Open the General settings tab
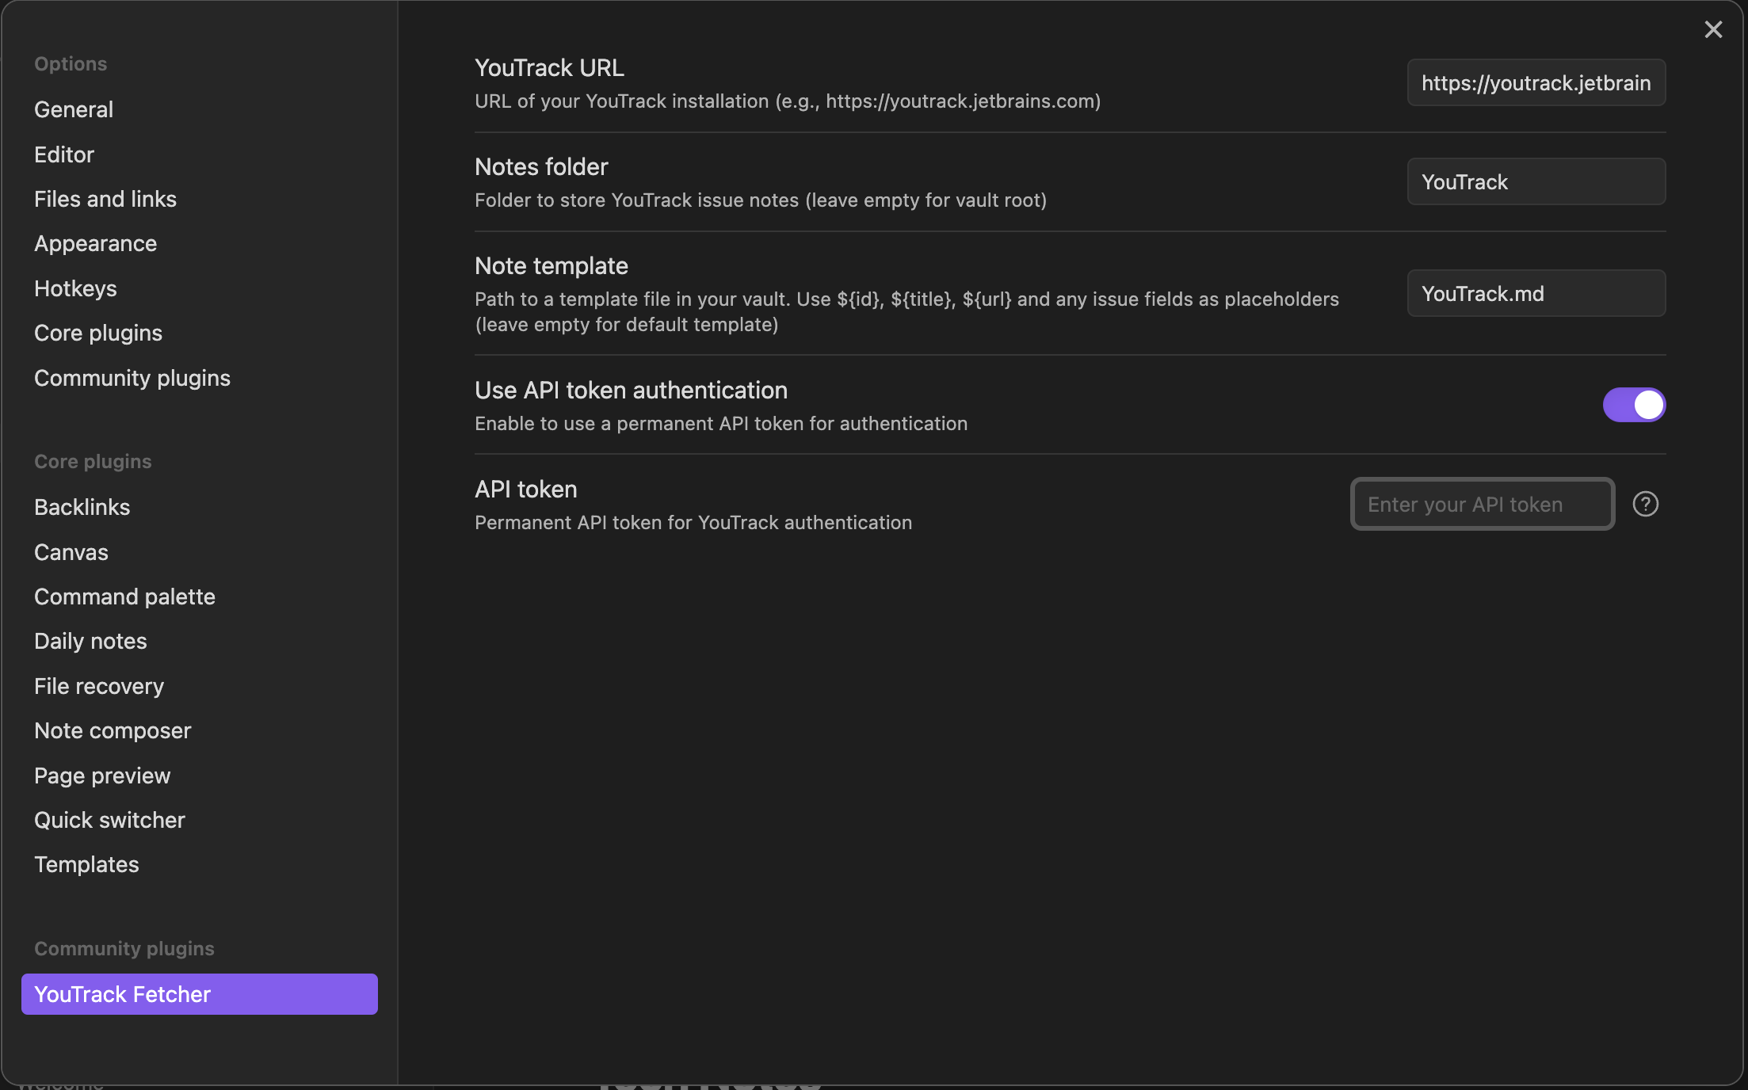The image size is (1748, 1090). (x=74, y=109)
